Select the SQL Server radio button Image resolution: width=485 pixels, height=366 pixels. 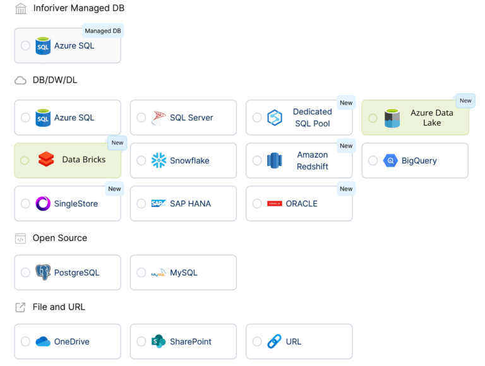pyautogui.click(x=141, y=117)
